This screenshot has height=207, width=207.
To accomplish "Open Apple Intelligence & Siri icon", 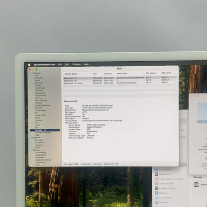I will [156, 179].
